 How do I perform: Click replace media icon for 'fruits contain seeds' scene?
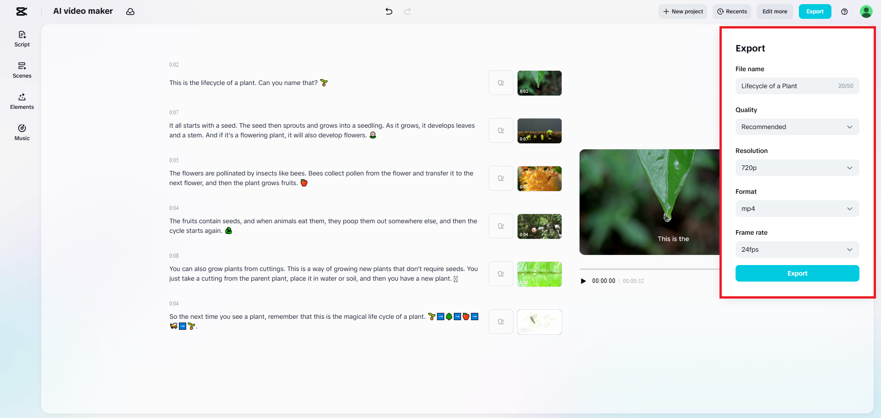tap(501, 226)
